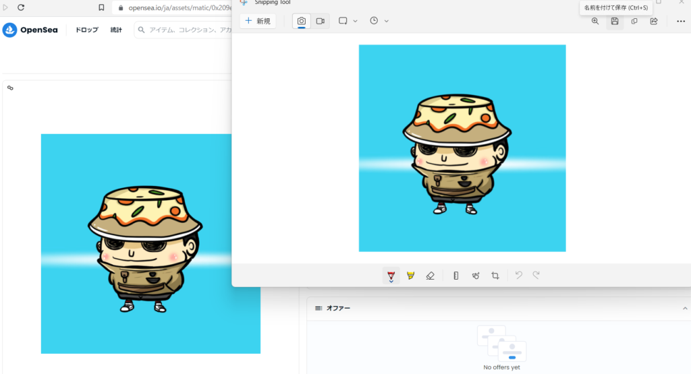Open the See more three-dot menu
The height and width of the screenshot is (374, 691).
[x=681, y=21]
